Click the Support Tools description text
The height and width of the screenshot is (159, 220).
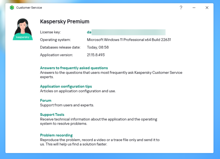pos(98,121)
